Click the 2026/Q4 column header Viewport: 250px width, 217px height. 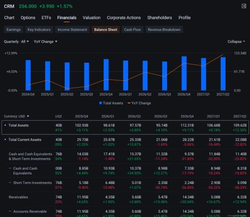[x=187, y=116]
